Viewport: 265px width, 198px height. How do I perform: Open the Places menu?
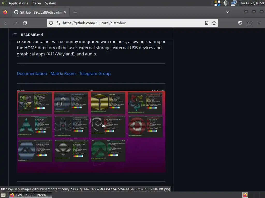36,3
